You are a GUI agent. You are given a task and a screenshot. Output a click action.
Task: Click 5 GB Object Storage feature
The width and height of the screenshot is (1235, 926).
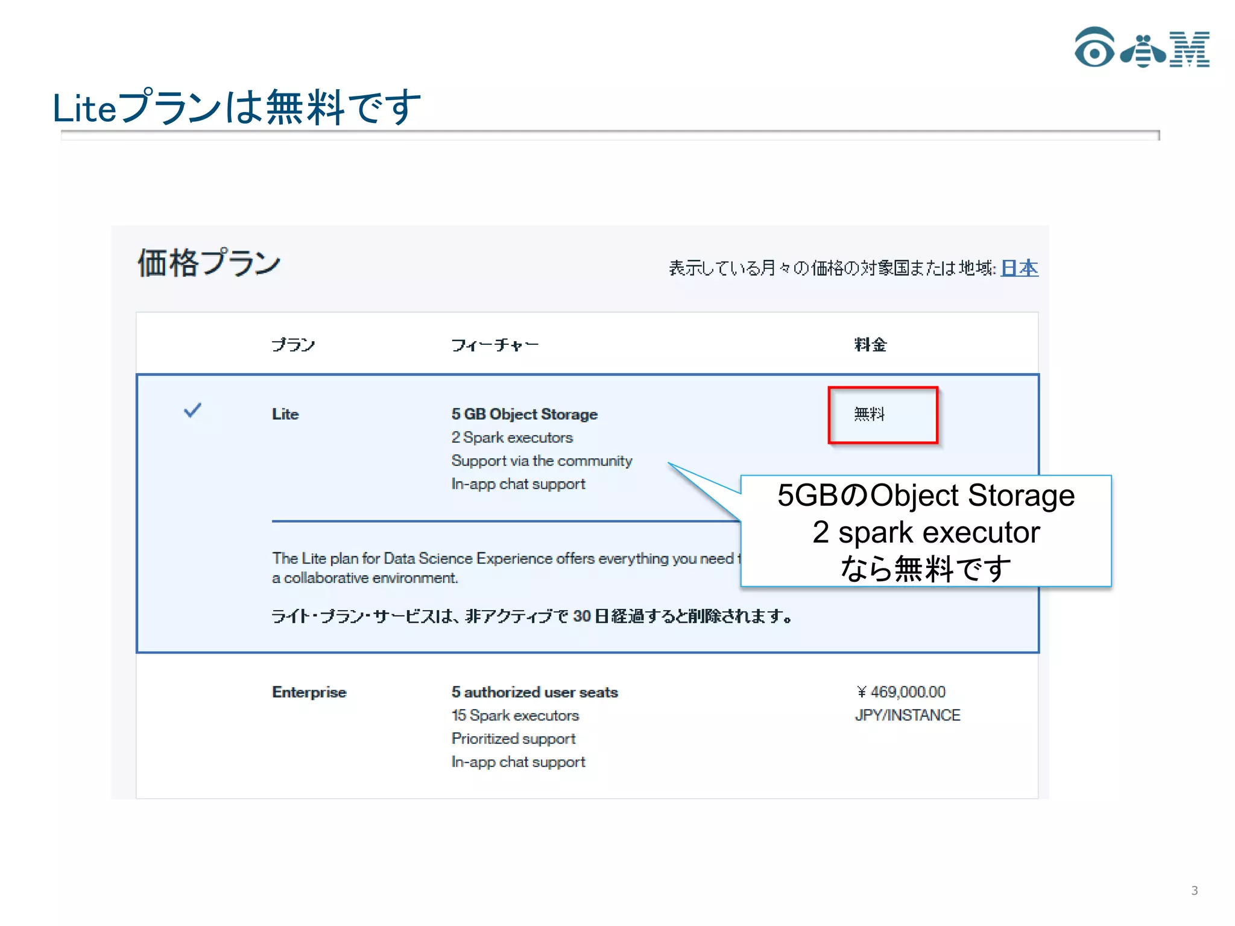point(525,414)
